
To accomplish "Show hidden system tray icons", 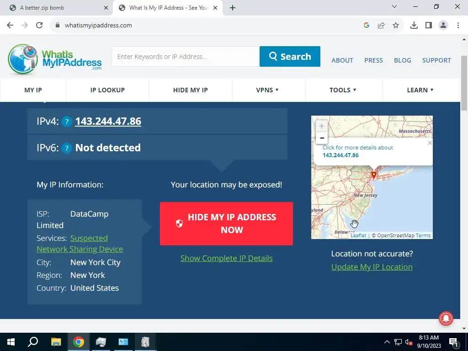I will (x=387, y=342).
